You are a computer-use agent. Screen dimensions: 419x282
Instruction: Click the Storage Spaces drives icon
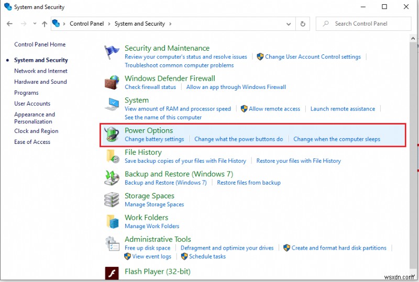(x=112, y=199)
